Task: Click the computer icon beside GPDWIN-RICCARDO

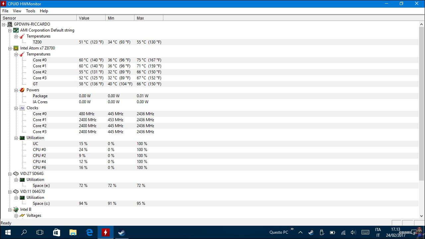Action: click(x=10, y=24)
